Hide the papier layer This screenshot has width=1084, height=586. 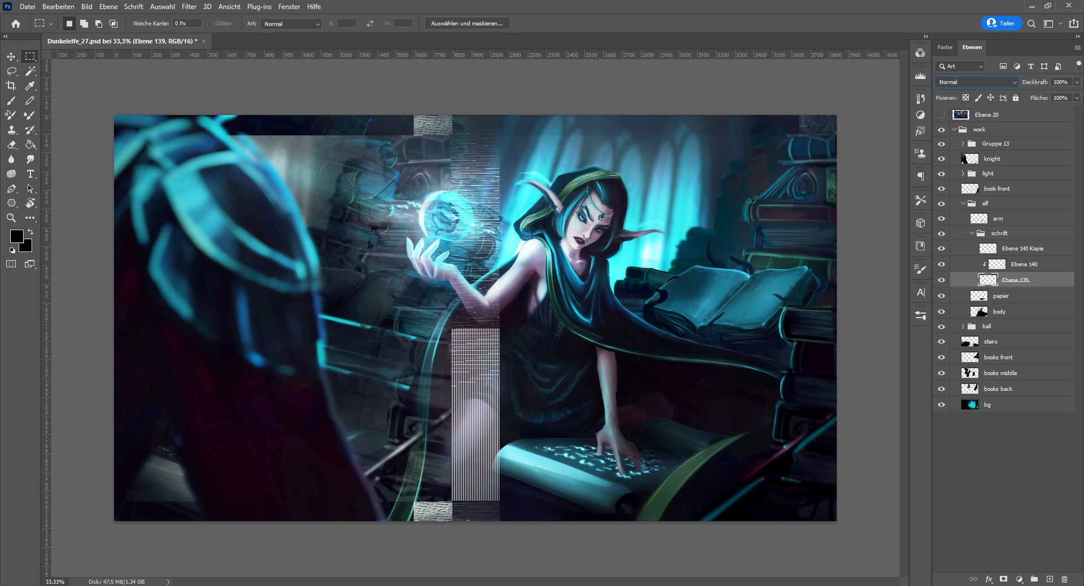point(941,296)
